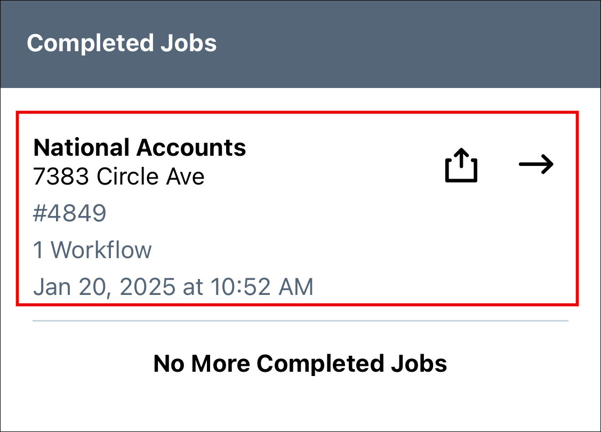This screenshot has width=601, height=432.
Task: Click the No More Completed Jobs message
Action: tap(300, 363)
